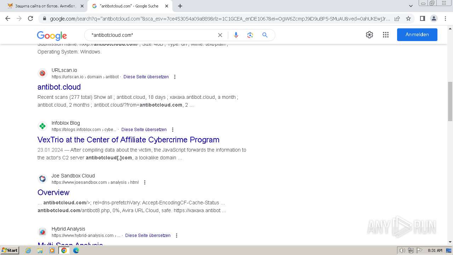453x255 pixels.
Task: Open more options for Hybrid Analysis result
Action: coord(177,236)
